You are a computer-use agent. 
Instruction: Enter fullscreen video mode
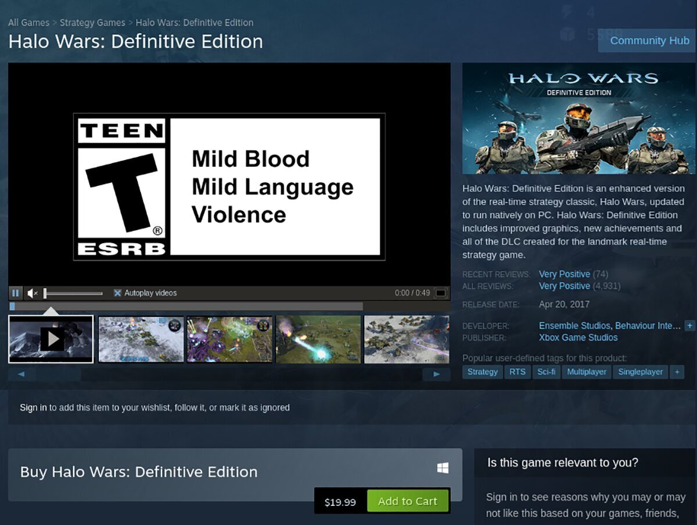441,293
